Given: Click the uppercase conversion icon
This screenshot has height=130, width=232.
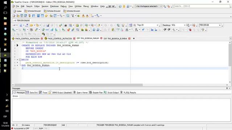Looking at the screenshot, I should click(x=152, y=30).
